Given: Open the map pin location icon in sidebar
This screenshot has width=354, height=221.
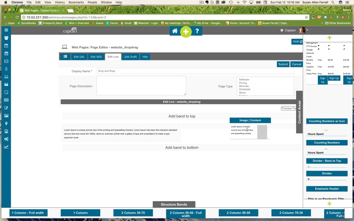Looking at the screenshot, I should coord(6,123).
